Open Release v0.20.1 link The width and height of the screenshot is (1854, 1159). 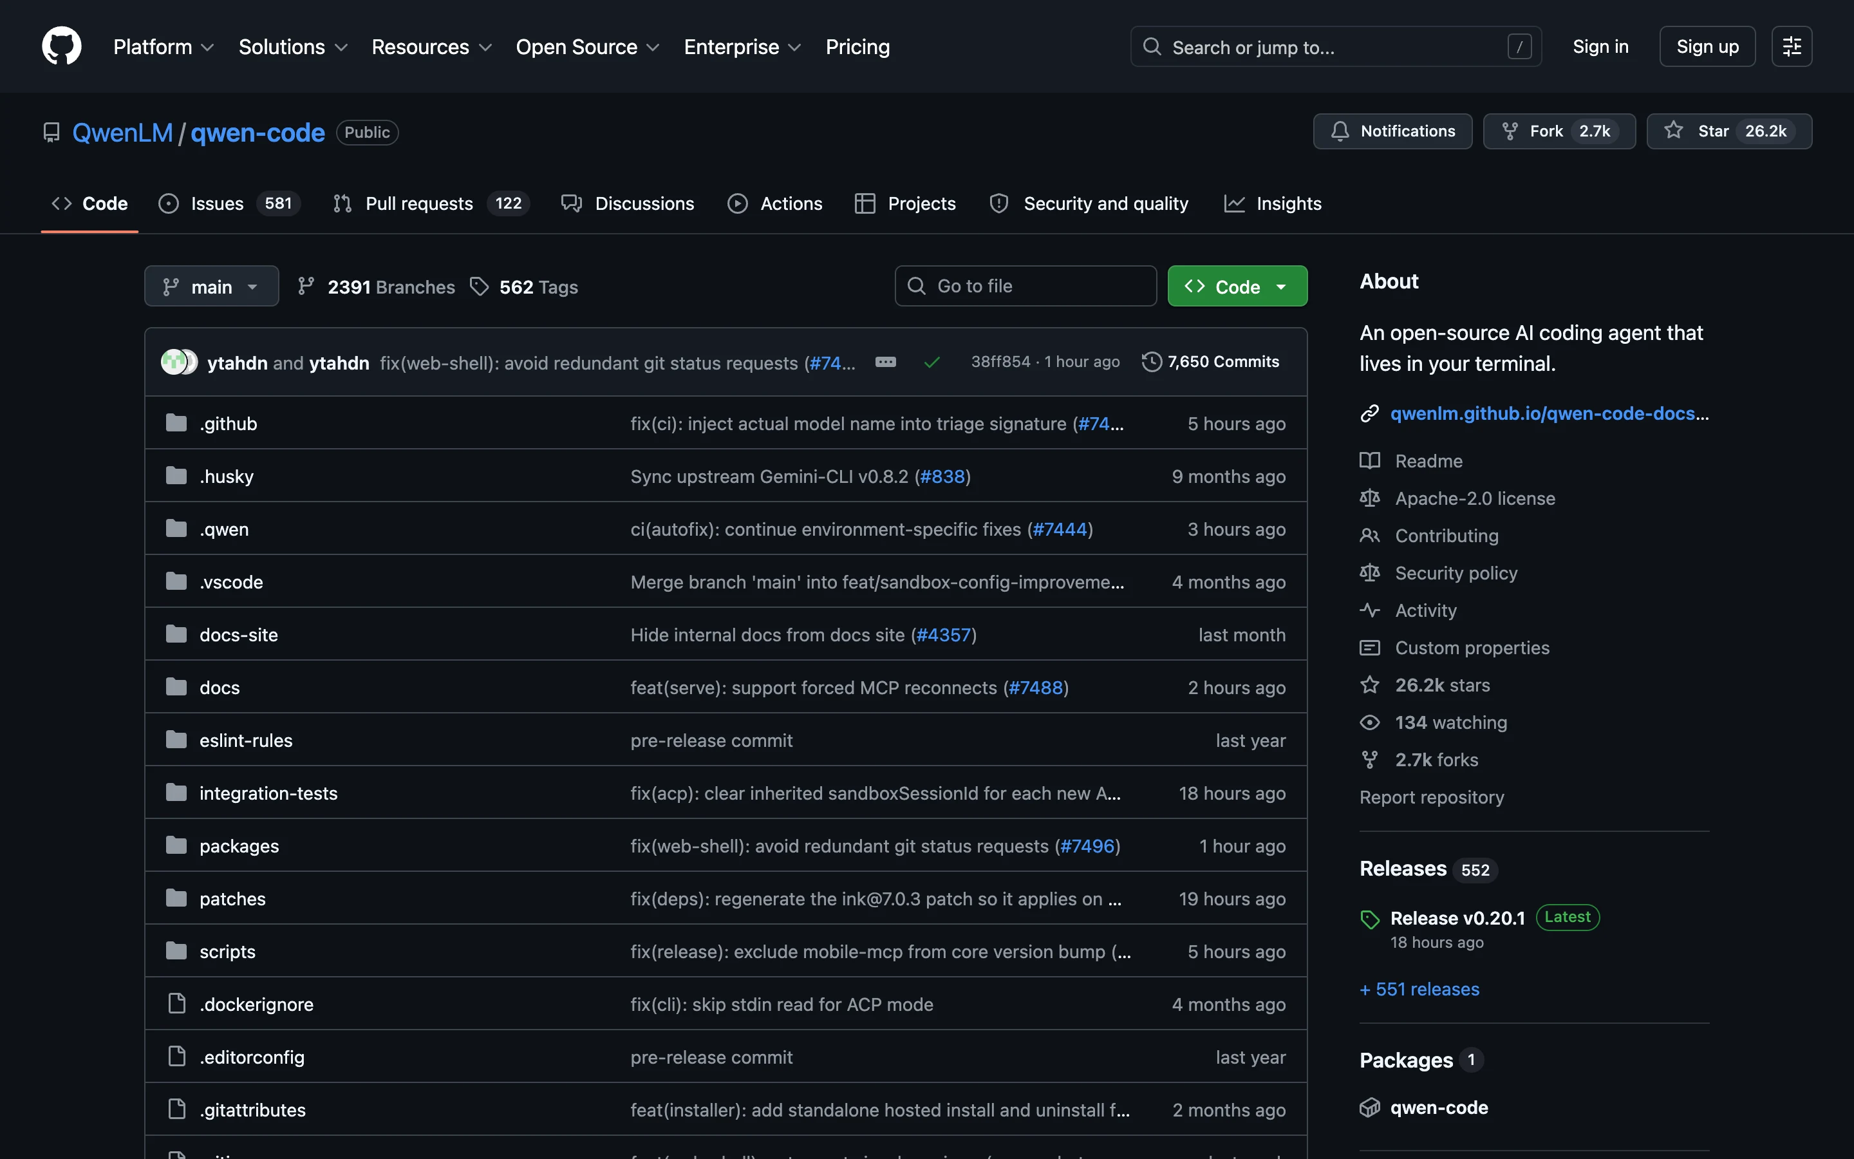pyautogui.click(x=1457, y=918)
